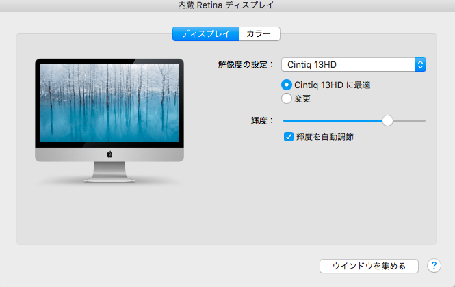This screenshot has height=287, width=455.
Task: Open the カラー tab
Action: pos(259,34)
